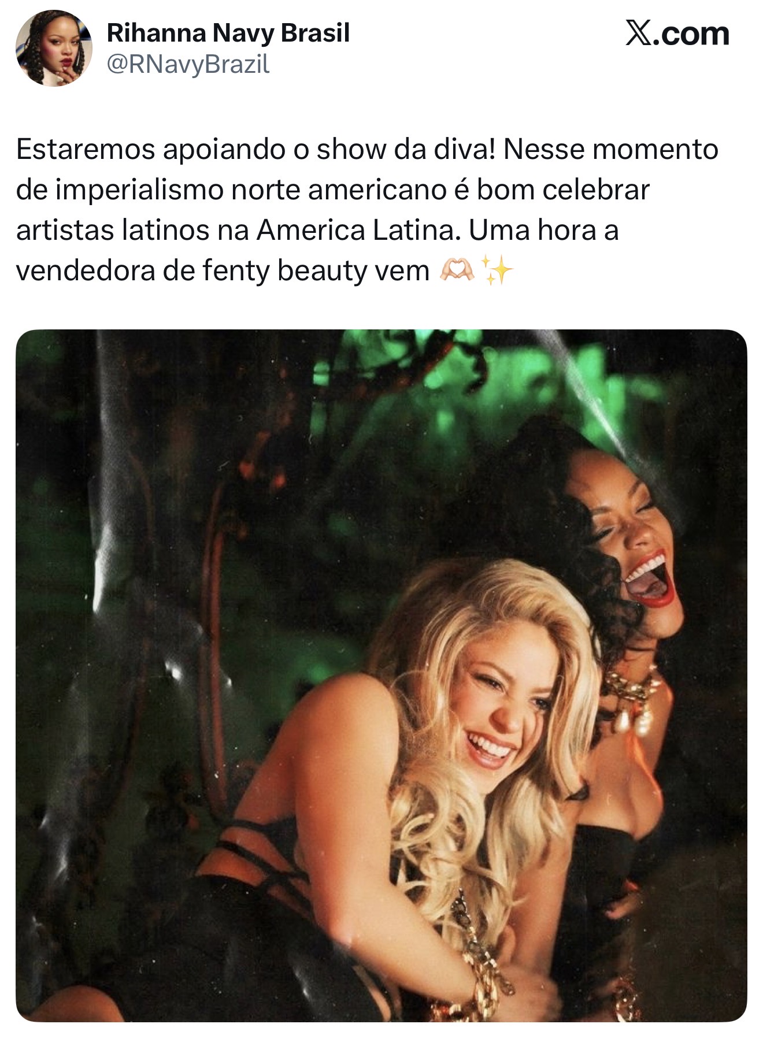Click the phrase 'show da diva!'
763x1061 pixels.
click(x=406, y=149)
